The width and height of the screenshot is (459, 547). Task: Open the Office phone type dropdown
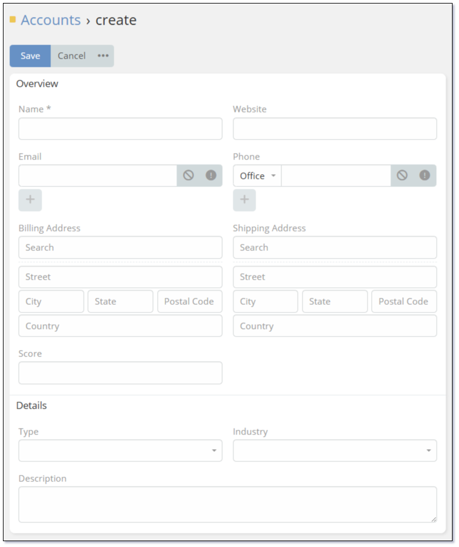257,176
